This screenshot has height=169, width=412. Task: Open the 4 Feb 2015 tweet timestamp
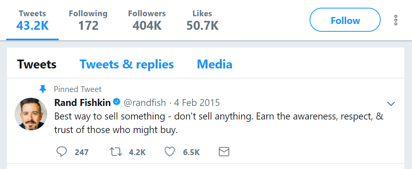click(198, 103)
